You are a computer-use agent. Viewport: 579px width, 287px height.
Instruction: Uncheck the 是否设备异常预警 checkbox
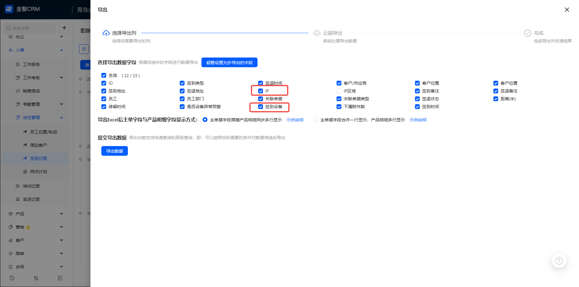pyautogui.click(x=182, y=107)
